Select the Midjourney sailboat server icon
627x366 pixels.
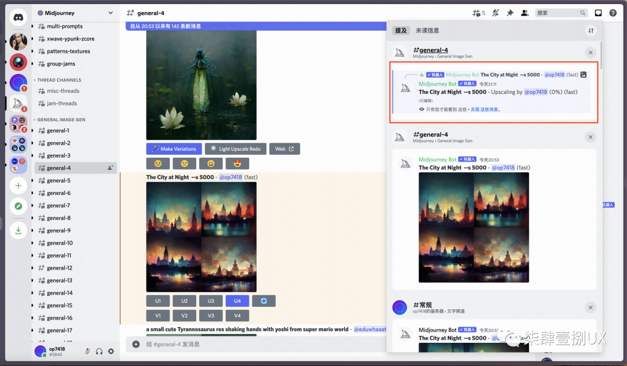click(18, 103)
